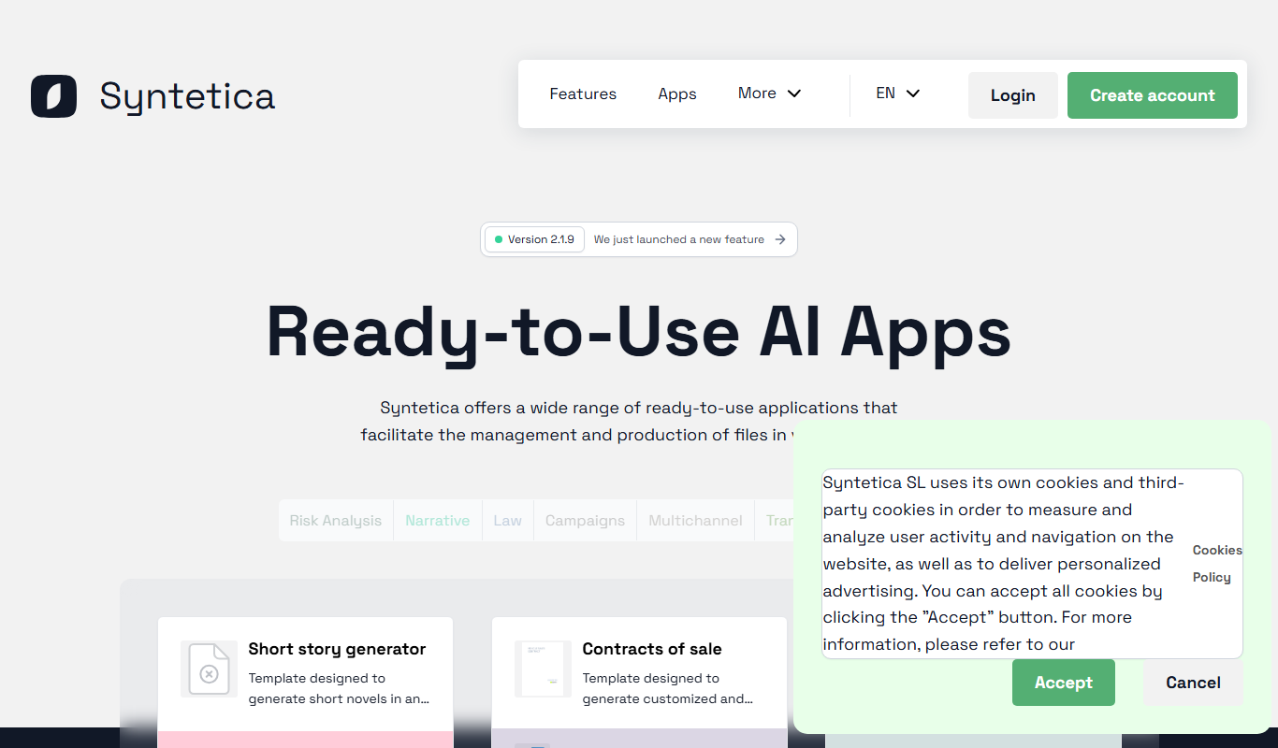Open the Cookies Policy link

(x=1217, y=564)
